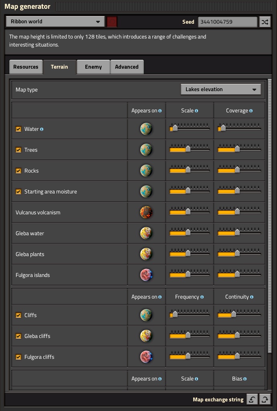
Task: Randomize the map seed with shuffle icon
Action: (x=265, y=22)
